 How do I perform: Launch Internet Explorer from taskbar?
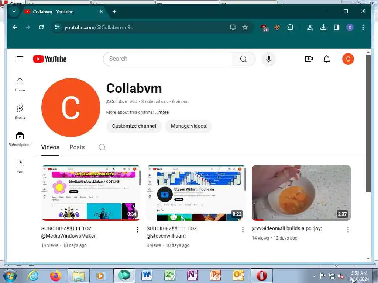pos(33,276)
